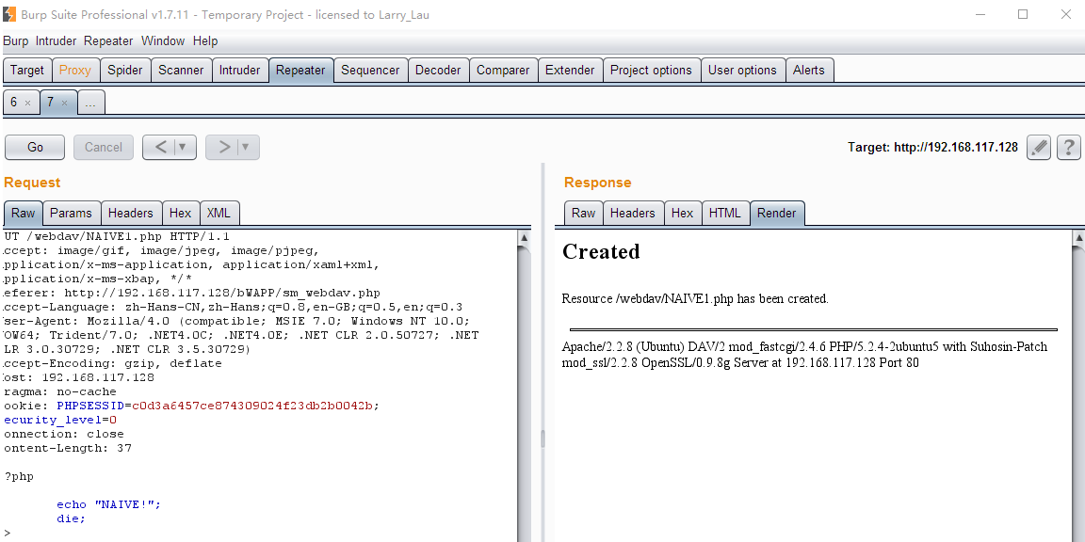Select the Request Params tab
Image resolution: width=1085 pixels, height=542 pixels.
pyautogui.click(x=72, y=213)
